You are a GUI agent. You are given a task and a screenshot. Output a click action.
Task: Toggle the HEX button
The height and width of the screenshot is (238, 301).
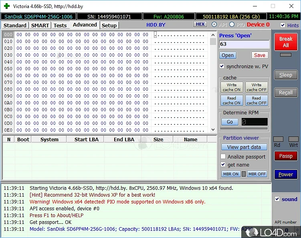[200, 24]
